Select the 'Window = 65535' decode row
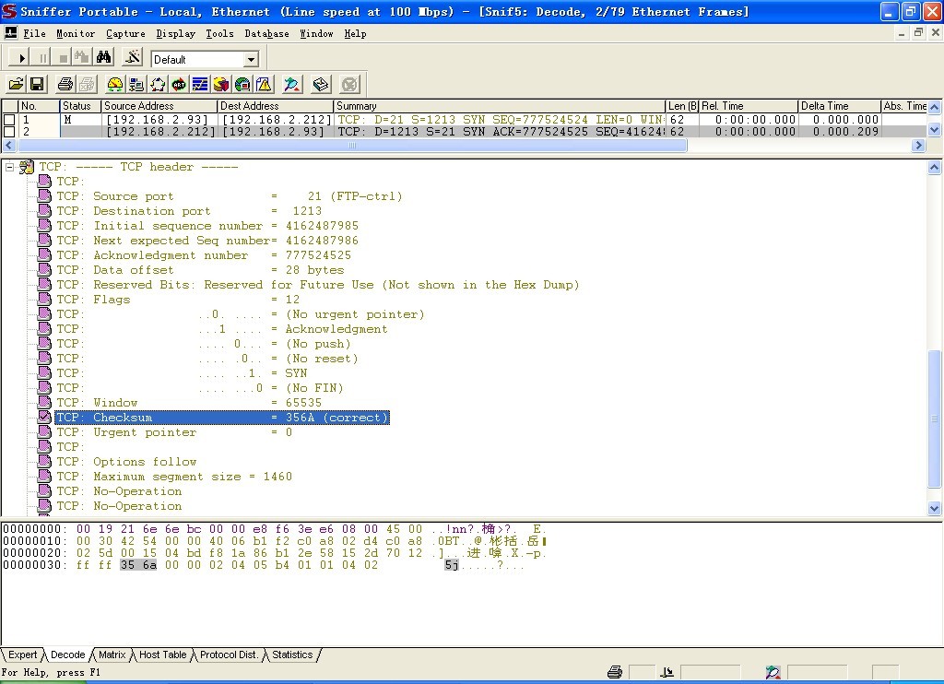This screenshot has width=944, height=684. point(189,402)
